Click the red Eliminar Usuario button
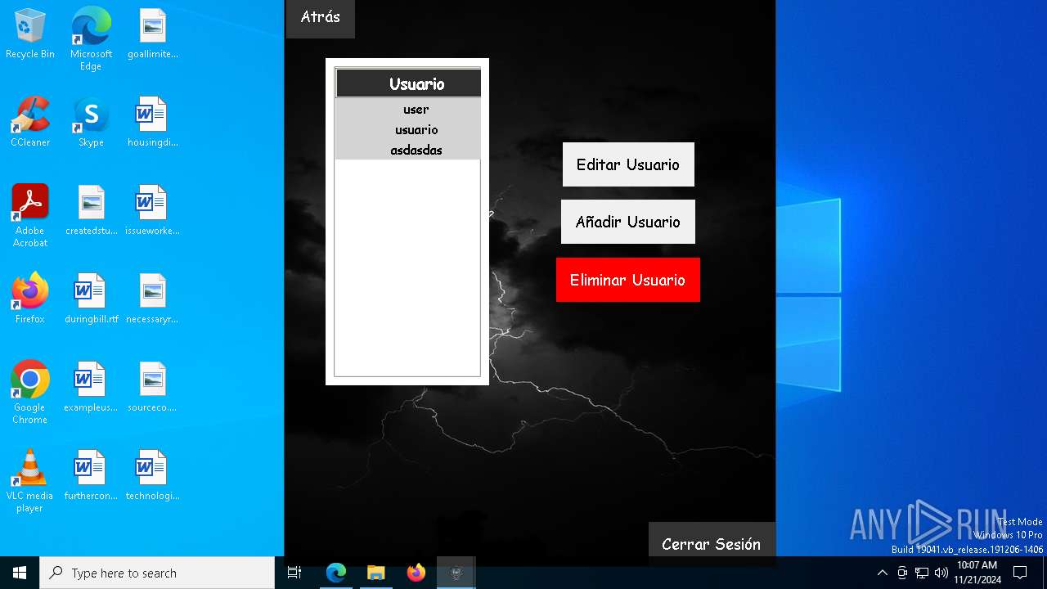Screen dimensions: 1047x589 coord(628,280)
